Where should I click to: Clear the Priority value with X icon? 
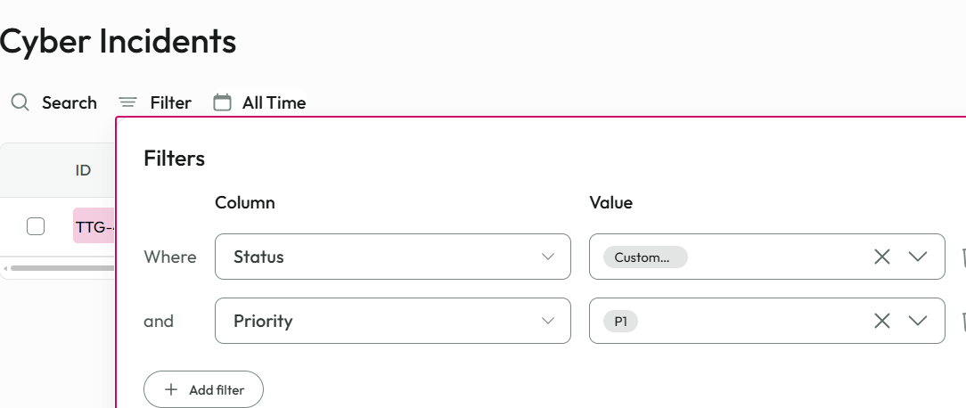pyautogui.click(x=882, y=321)
